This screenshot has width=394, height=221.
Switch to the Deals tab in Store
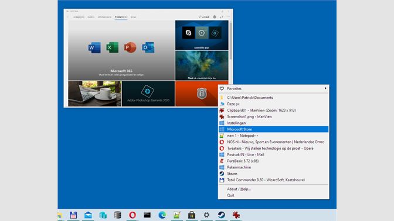pyautogui.click(x=133, y=17)
